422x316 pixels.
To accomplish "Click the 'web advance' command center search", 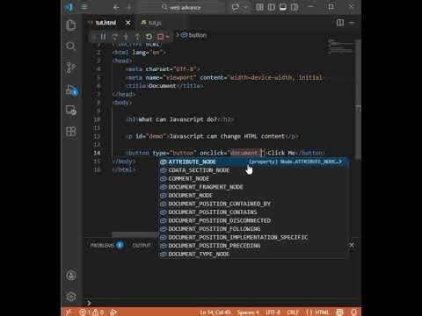I will pos(182,7).
